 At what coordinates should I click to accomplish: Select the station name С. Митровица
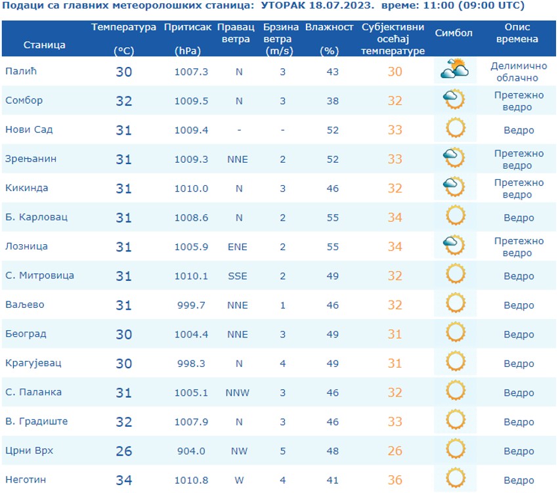[39, 275]
